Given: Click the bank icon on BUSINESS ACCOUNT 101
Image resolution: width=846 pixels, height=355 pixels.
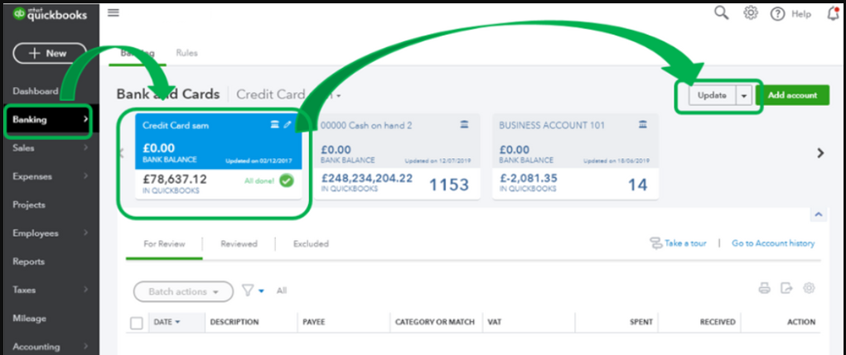Looking at the screenshot, I should tap(643, 125).
